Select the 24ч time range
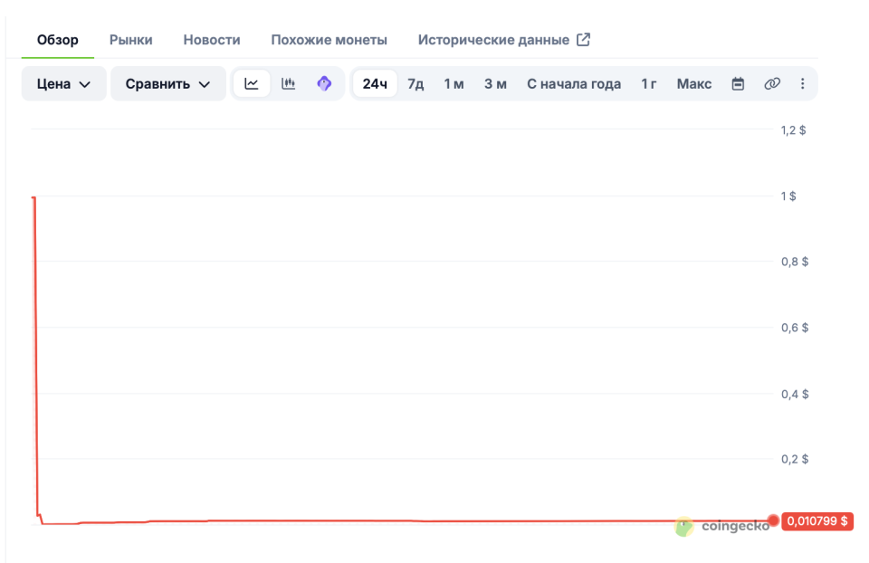Viewport: 869px width, 563px height. pos(375,83)
